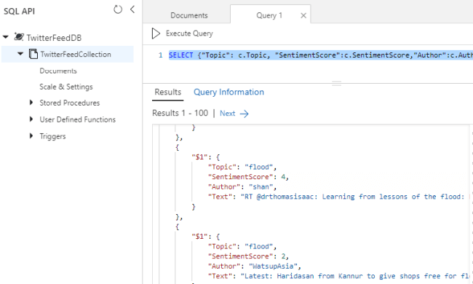Open Triggers item
This screenshot has width=473, height=284.
pos(52,136)
